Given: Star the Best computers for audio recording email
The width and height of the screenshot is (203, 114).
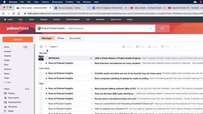Looking at the screenshot, I should click(92, 79).
